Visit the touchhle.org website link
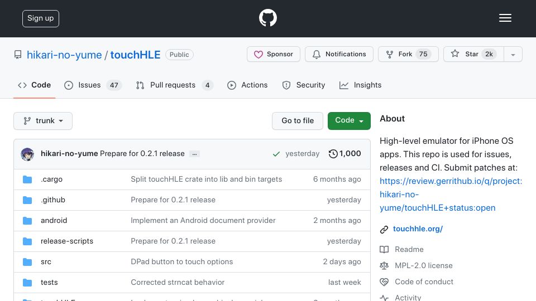 418,229
